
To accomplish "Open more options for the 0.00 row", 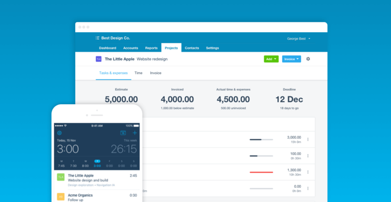I will 308,188.
